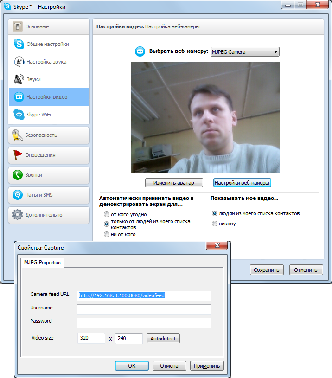Open Security section padlock icon
The width and height of the screenshot is (332, 378).
click(x=18, y=135)
